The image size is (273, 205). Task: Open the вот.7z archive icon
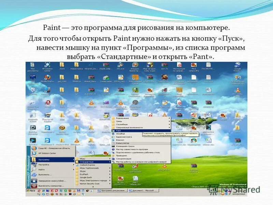point(164,66)
